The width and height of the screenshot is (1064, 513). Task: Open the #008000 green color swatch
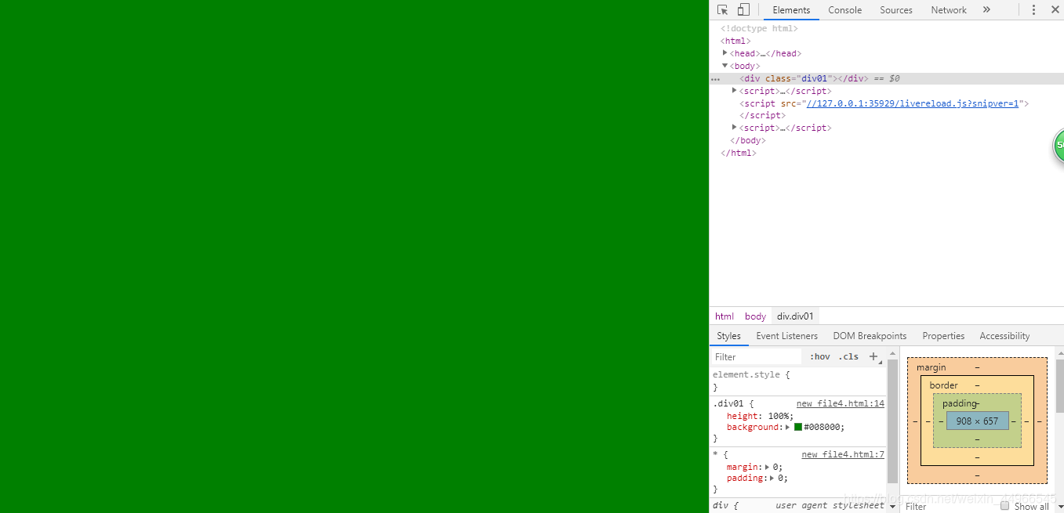tap(798, 427)
